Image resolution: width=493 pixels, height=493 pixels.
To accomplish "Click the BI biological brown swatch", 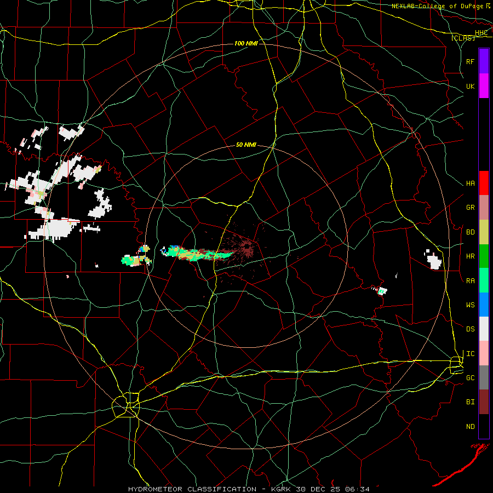I will (x=484, y=402).
